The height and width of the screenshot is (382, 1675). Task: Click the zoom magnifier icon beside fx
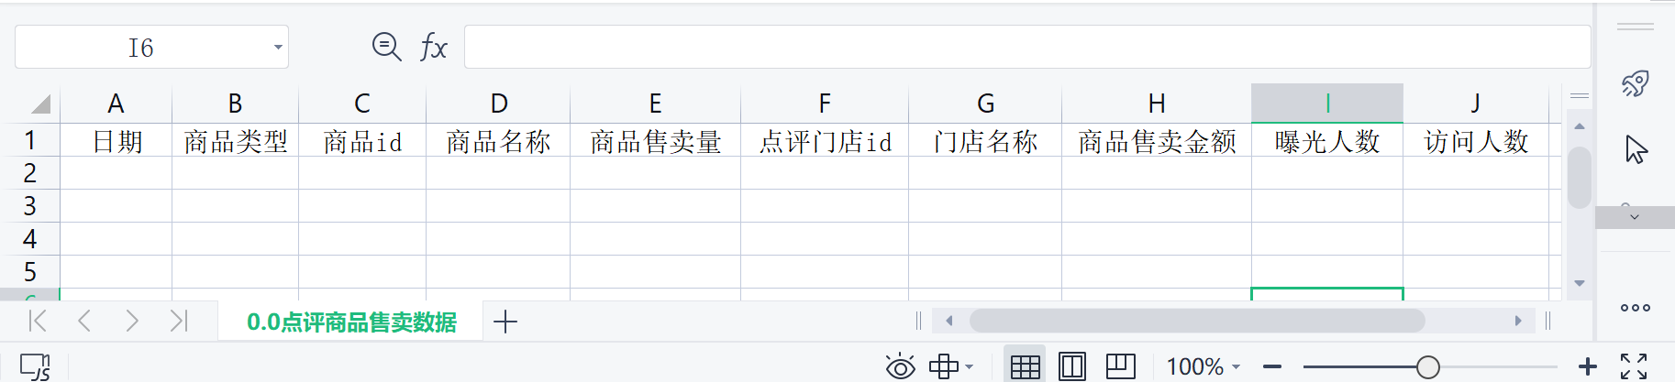pos(386,47)
